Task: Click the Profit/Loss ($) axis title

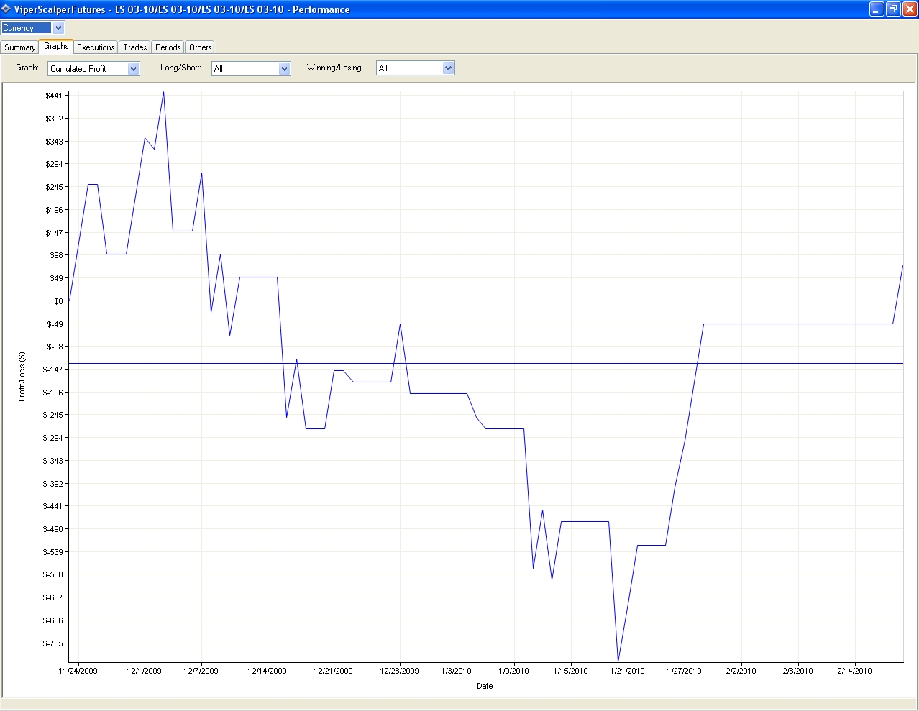Action: [x=22, y=377]
